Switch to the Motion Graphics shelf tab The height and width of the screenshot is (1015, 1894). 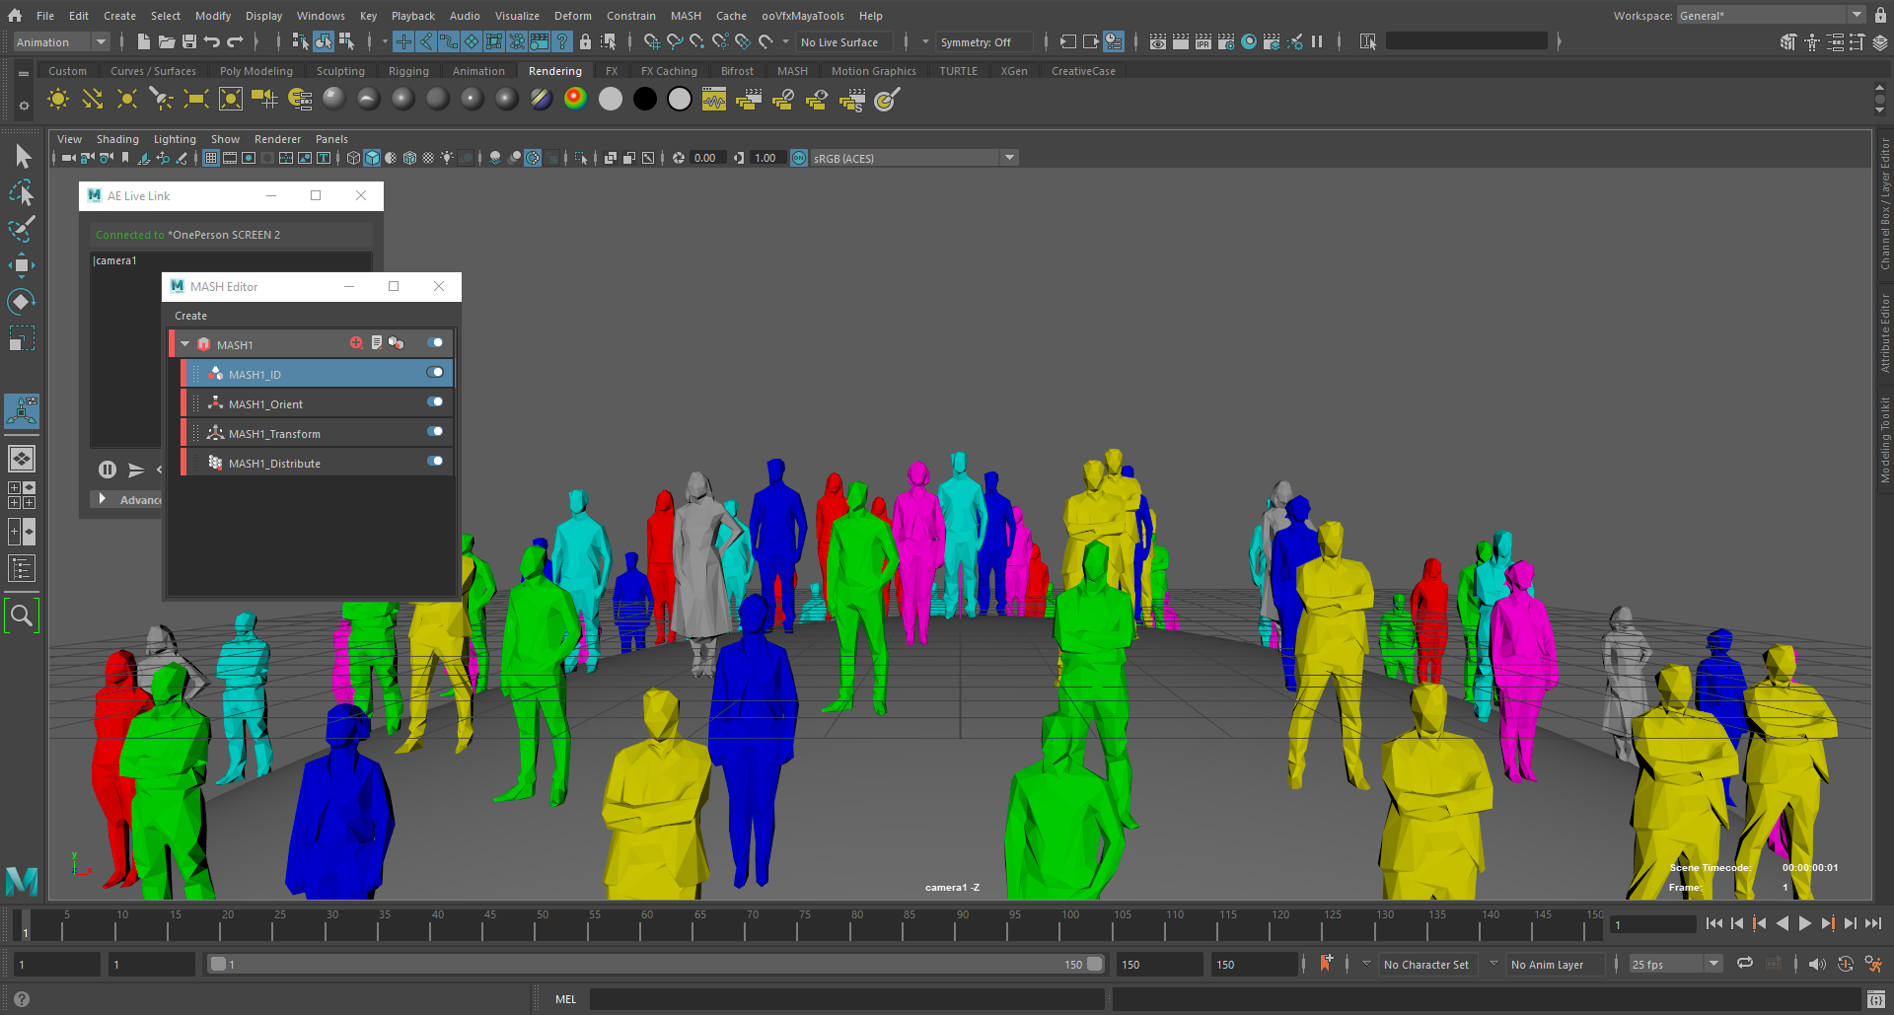pyautogui.click(x=873, y=71)
